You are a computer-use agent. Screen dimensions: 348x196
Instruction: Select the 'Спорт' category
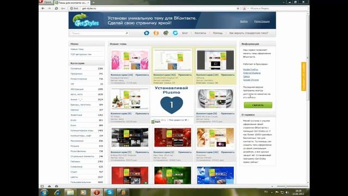click(x=86, y=172)
